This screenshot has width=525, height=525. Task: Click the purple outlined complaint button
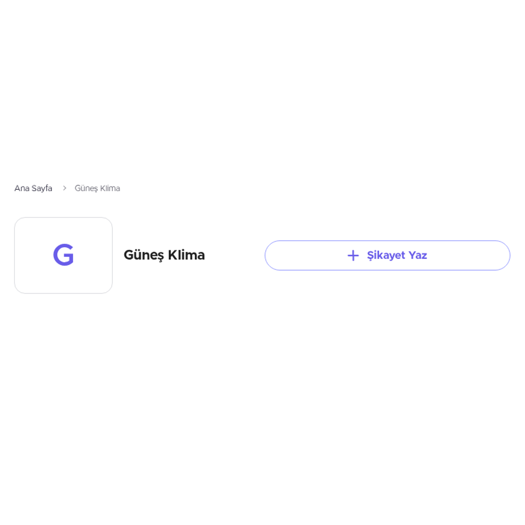pyautogui.click(x=387, y=255)
